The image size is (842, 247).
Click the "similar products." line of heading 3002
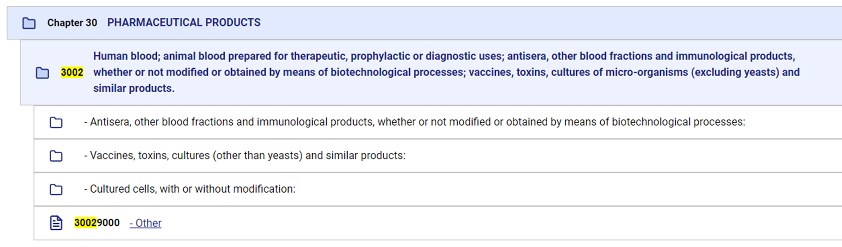(x=134, y=88)
